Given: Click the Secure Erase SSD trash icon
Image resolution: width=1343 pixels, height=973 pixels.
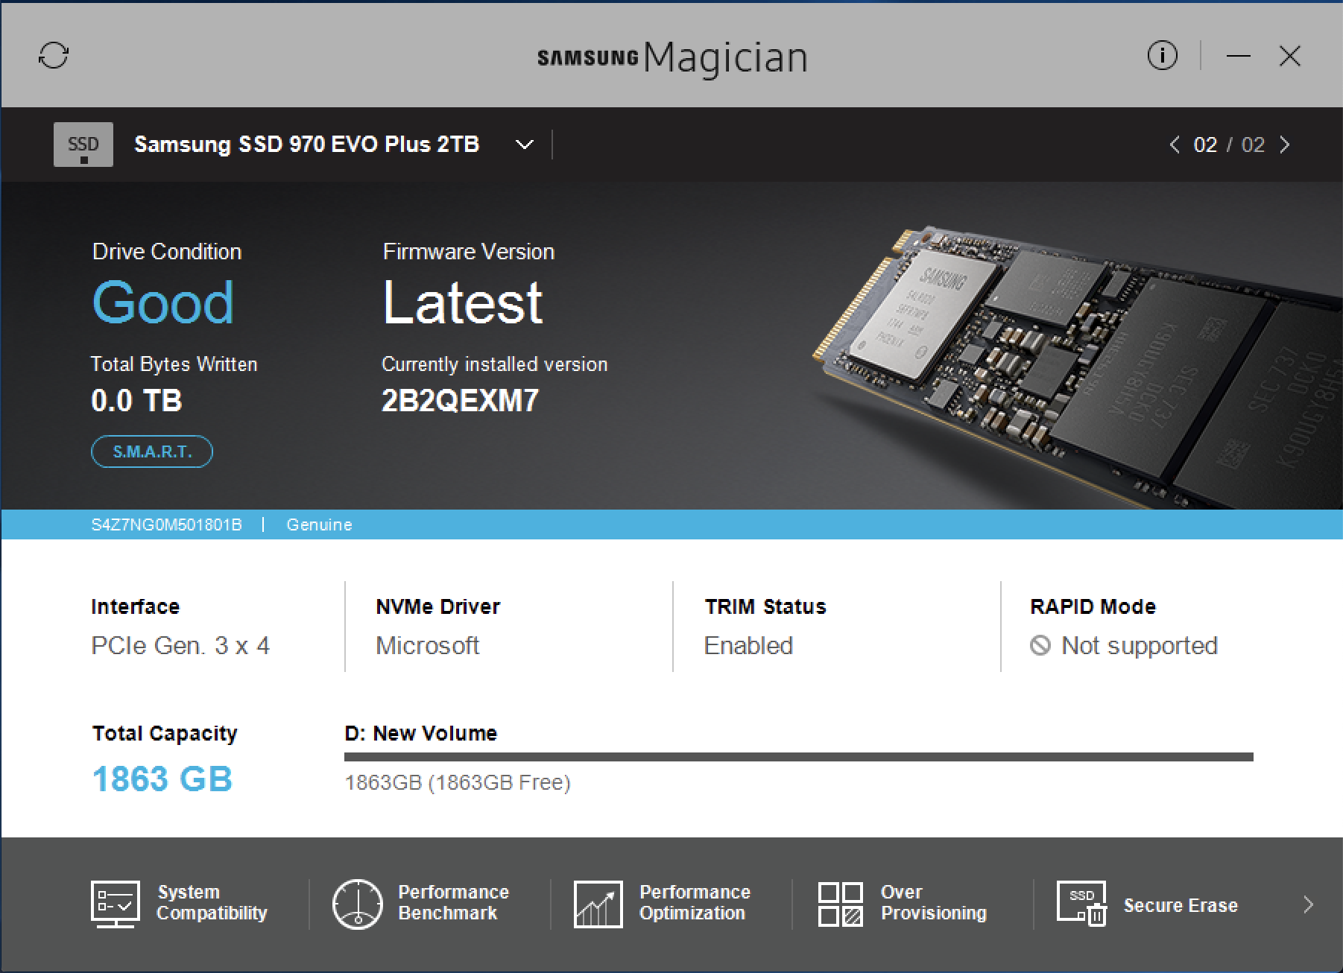Looking at the screenshot, I should point(1082,904).
